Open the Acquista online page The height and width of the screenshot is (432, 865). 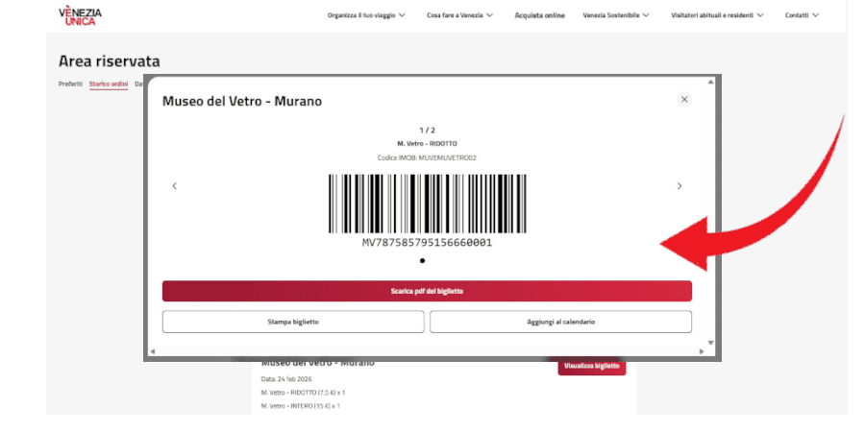coord(539,15)
